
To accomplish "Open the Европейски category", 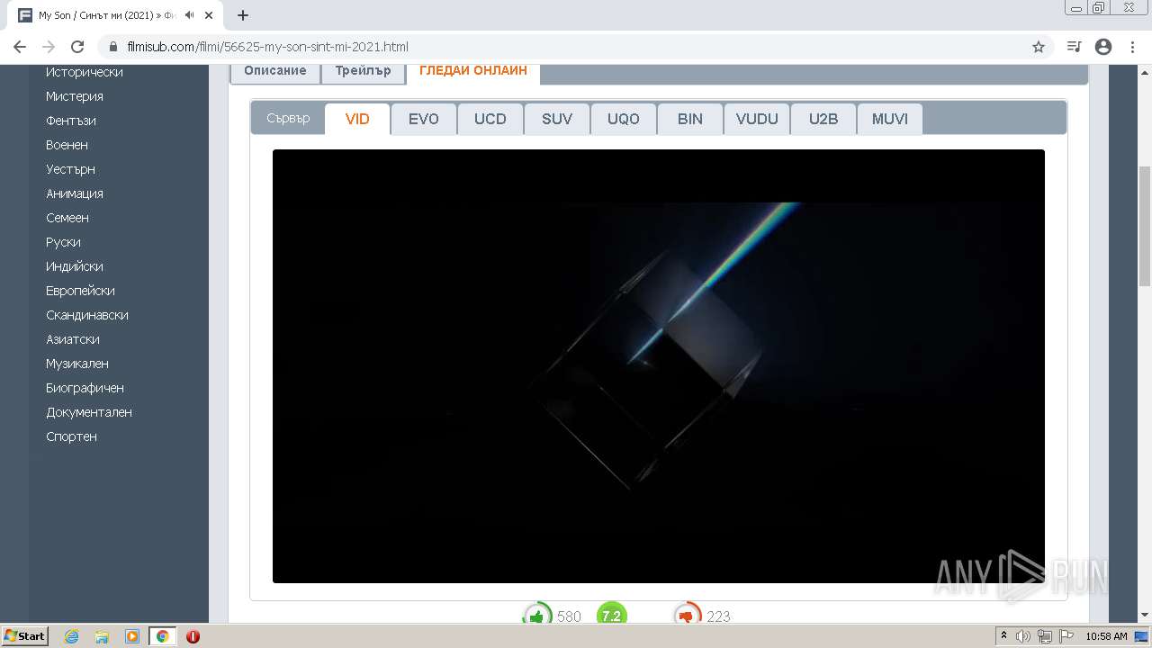I will tap(81, 291).
